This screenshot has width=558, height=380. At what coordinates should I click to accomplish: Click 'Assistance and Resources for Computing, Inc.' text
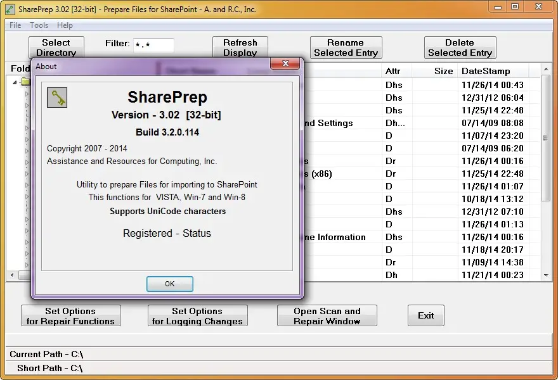pos(132,161)
